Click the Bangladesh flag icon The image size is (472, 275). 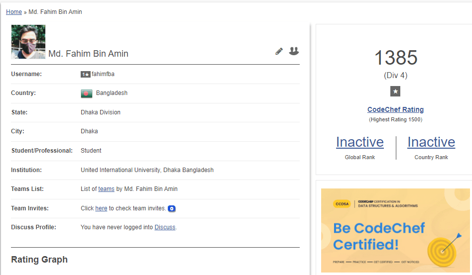click(87, 93)
